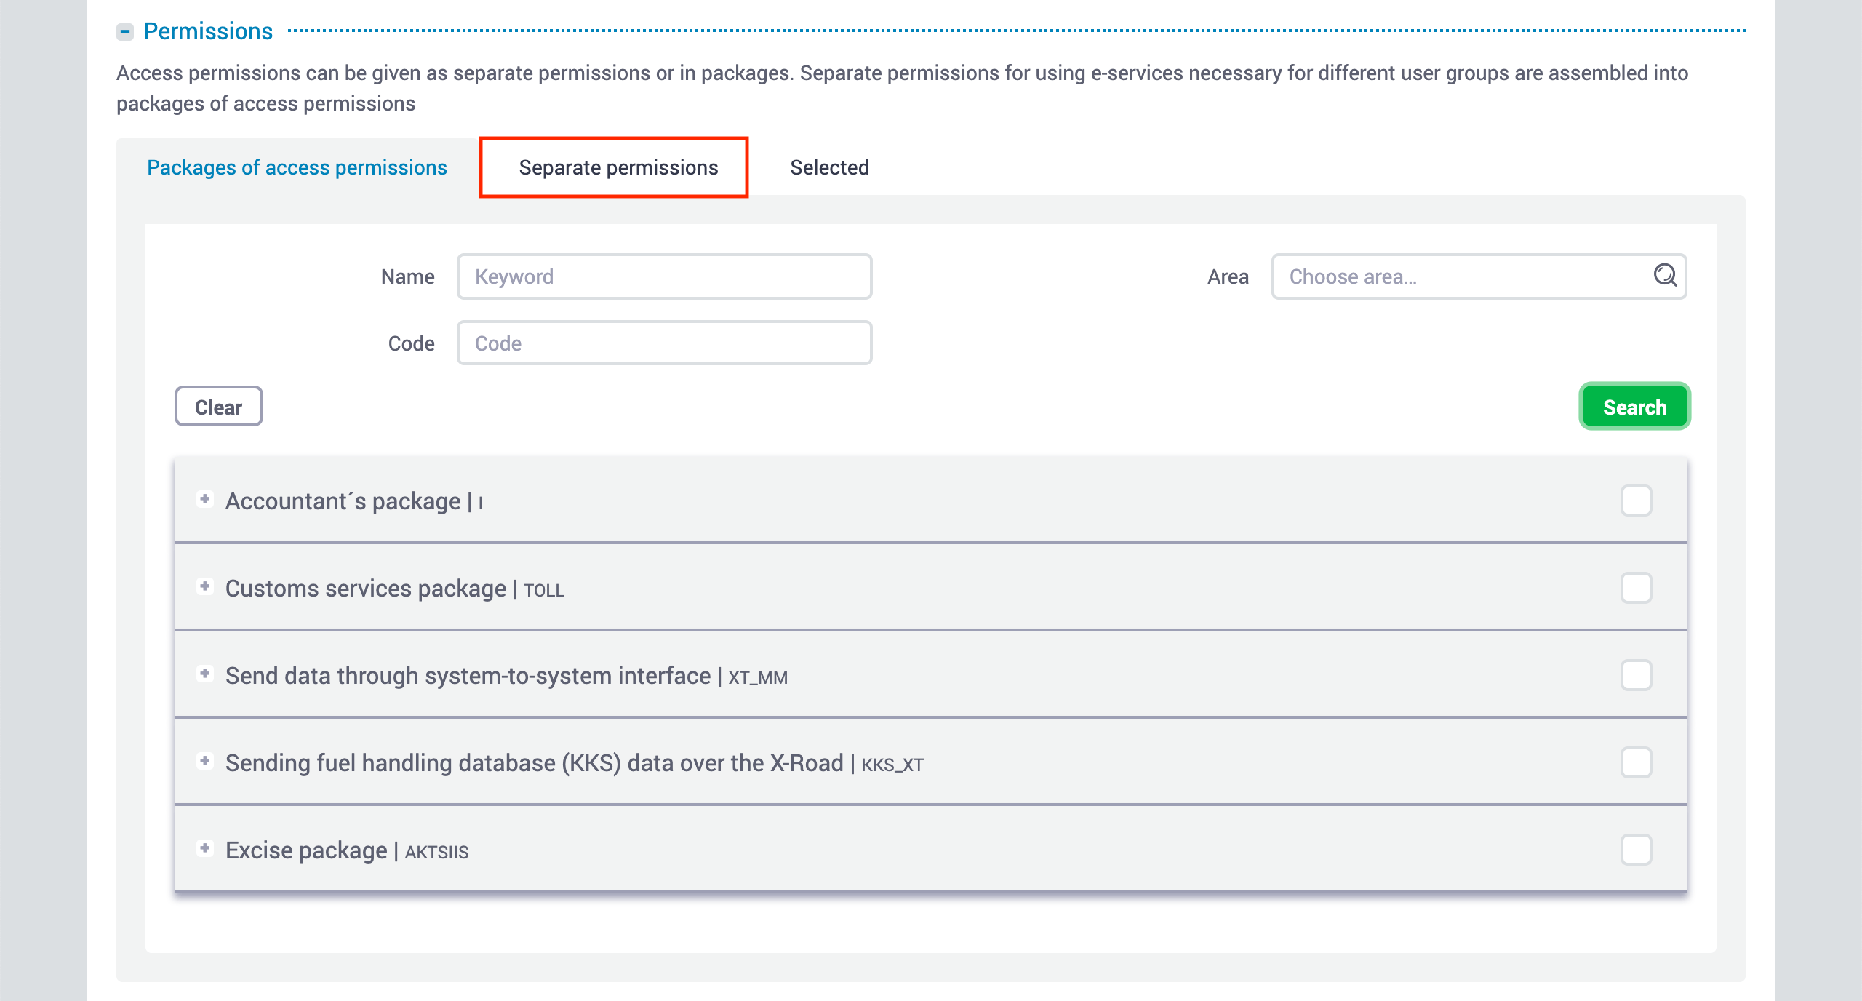Expand Sending fuel handling database row
This screenshot has height=1001, width=1862.
(205, 761)
